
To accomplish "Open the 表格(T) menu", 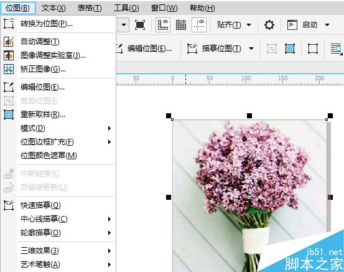I will coord(90,8).
